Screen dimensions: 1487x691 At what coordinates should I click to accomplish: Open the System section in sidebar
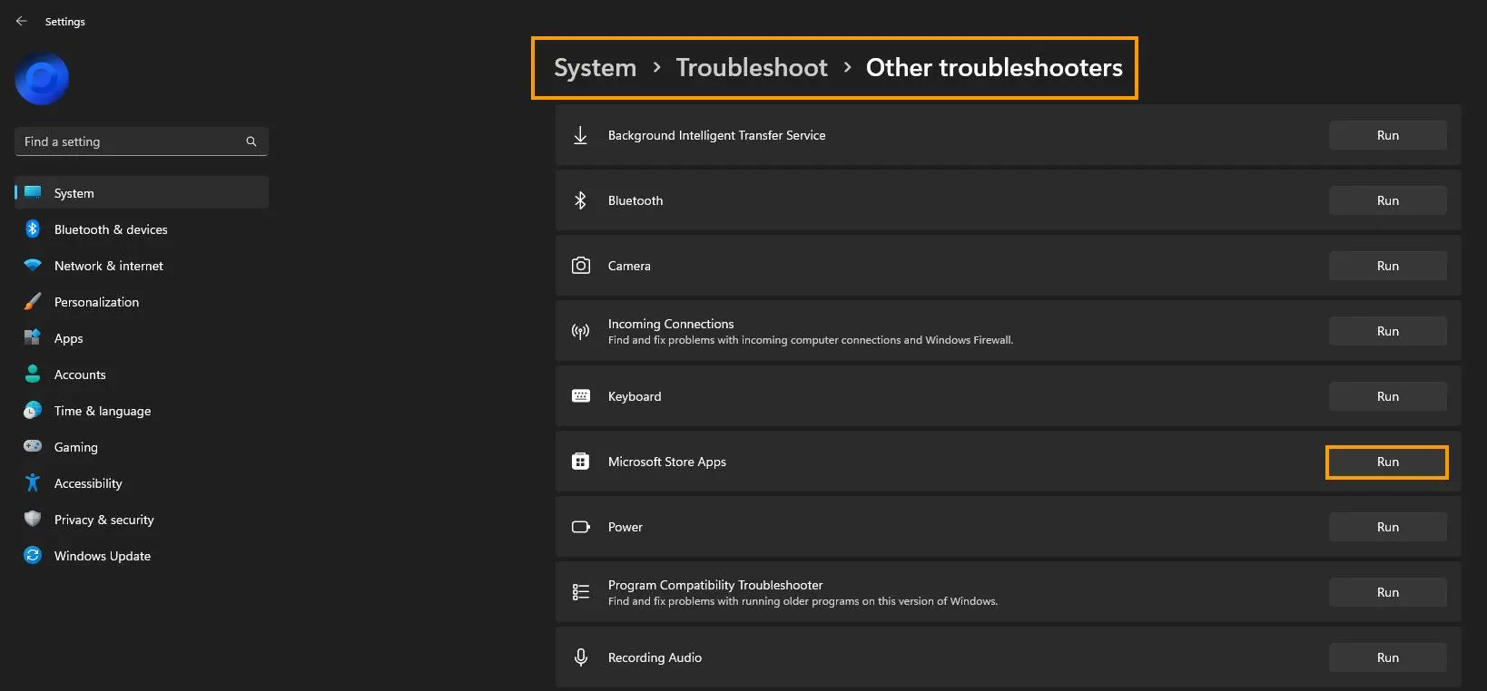142,192
